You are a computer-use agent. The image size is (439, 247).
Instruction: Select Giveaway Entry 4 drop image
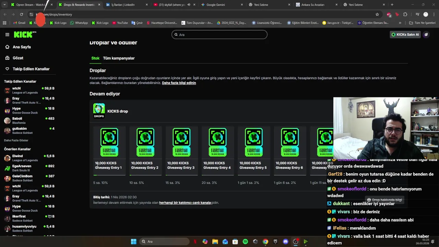click(217, 142)
